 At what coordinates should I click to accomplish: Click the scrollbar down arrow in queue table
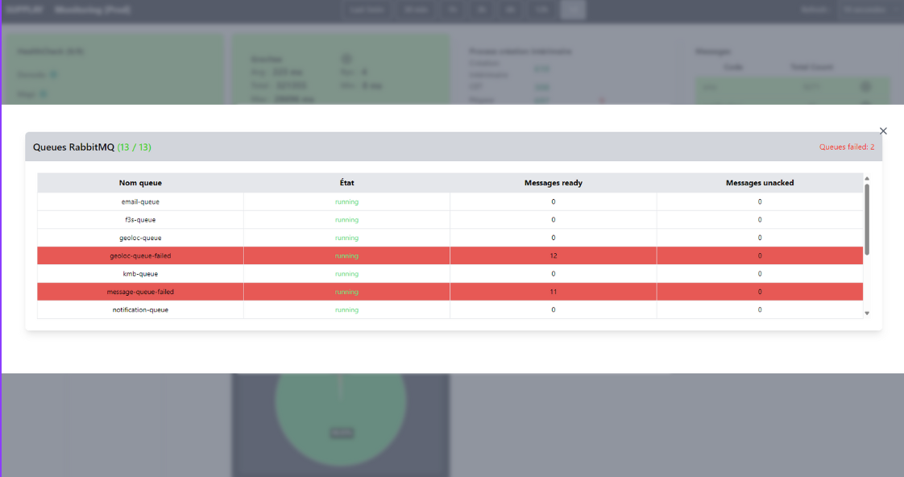coord(866,313)
